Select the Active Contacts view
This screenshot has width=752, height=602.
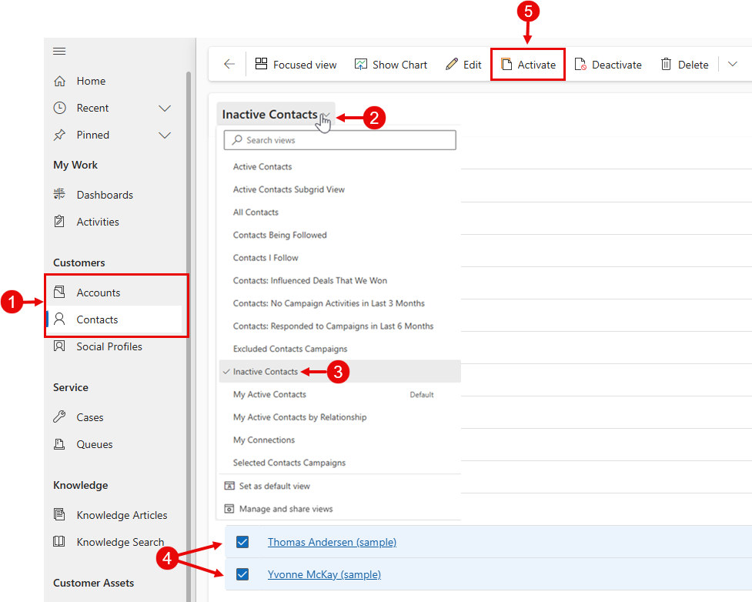pyautogui.click(x=262, y=166)
